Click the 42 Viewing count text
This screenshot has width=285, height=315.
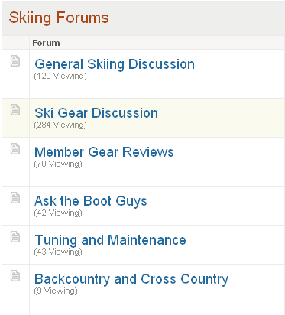(58, 213)
